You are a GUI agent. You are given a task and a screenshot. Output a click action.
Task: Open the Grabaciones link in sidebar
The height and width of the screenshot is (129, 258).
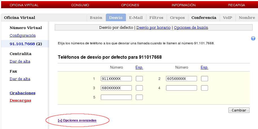(22, 93)
